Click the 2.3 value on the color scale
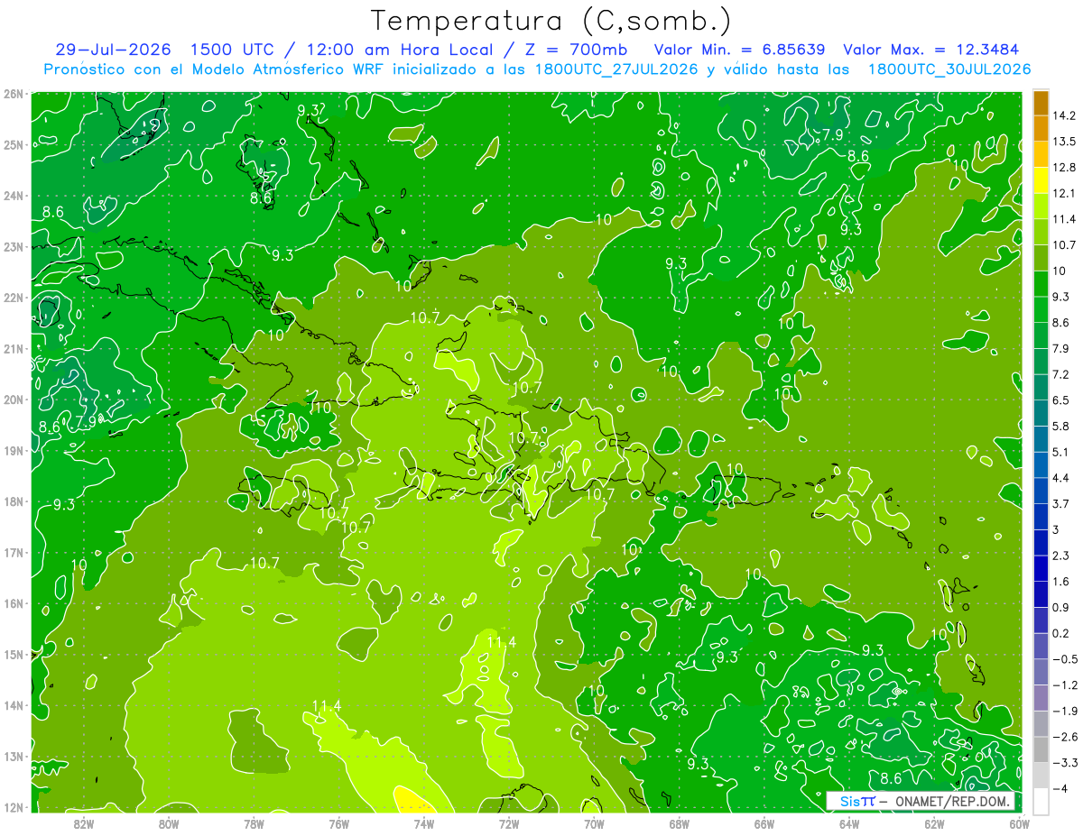Image resolution: width=1083 pixels, height=836 pixels. tap(1062, 556)
